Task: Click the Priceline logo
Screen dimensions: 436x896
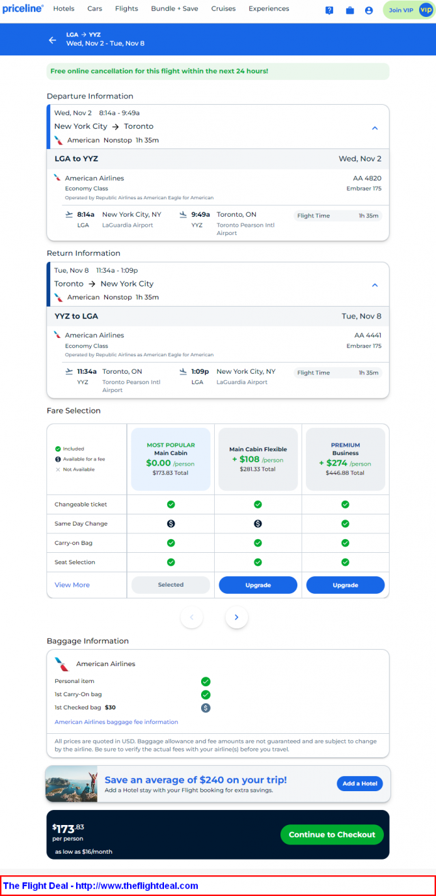Action: [x=23, y=8]
